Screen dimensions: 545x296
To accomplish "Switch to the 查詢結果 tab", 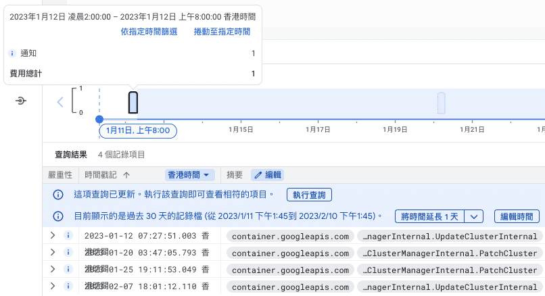I will [71, 155].
